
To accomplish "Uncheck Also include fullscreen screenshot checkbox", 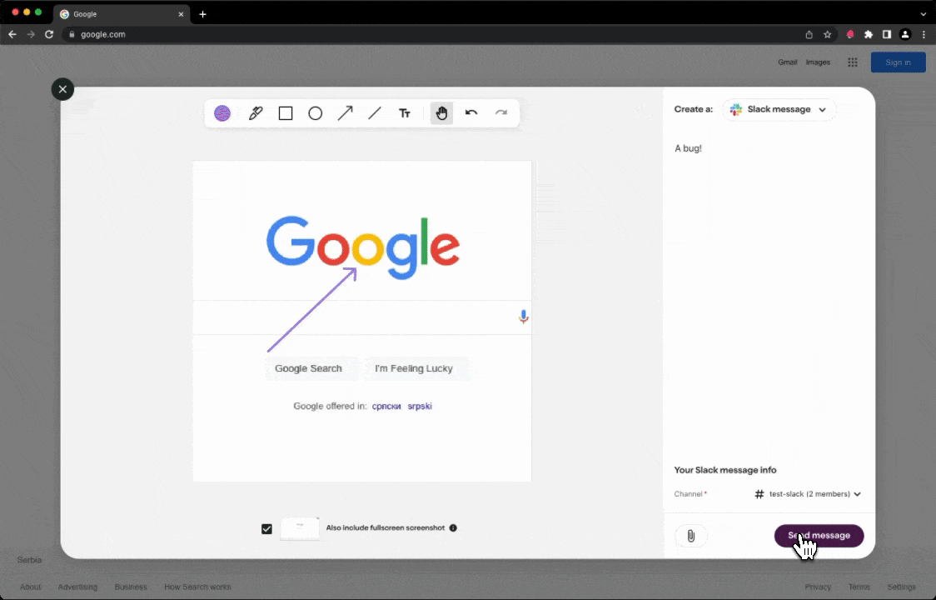I will [266, 528].
